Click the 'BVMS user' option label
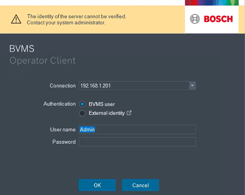 pos(102,104)
